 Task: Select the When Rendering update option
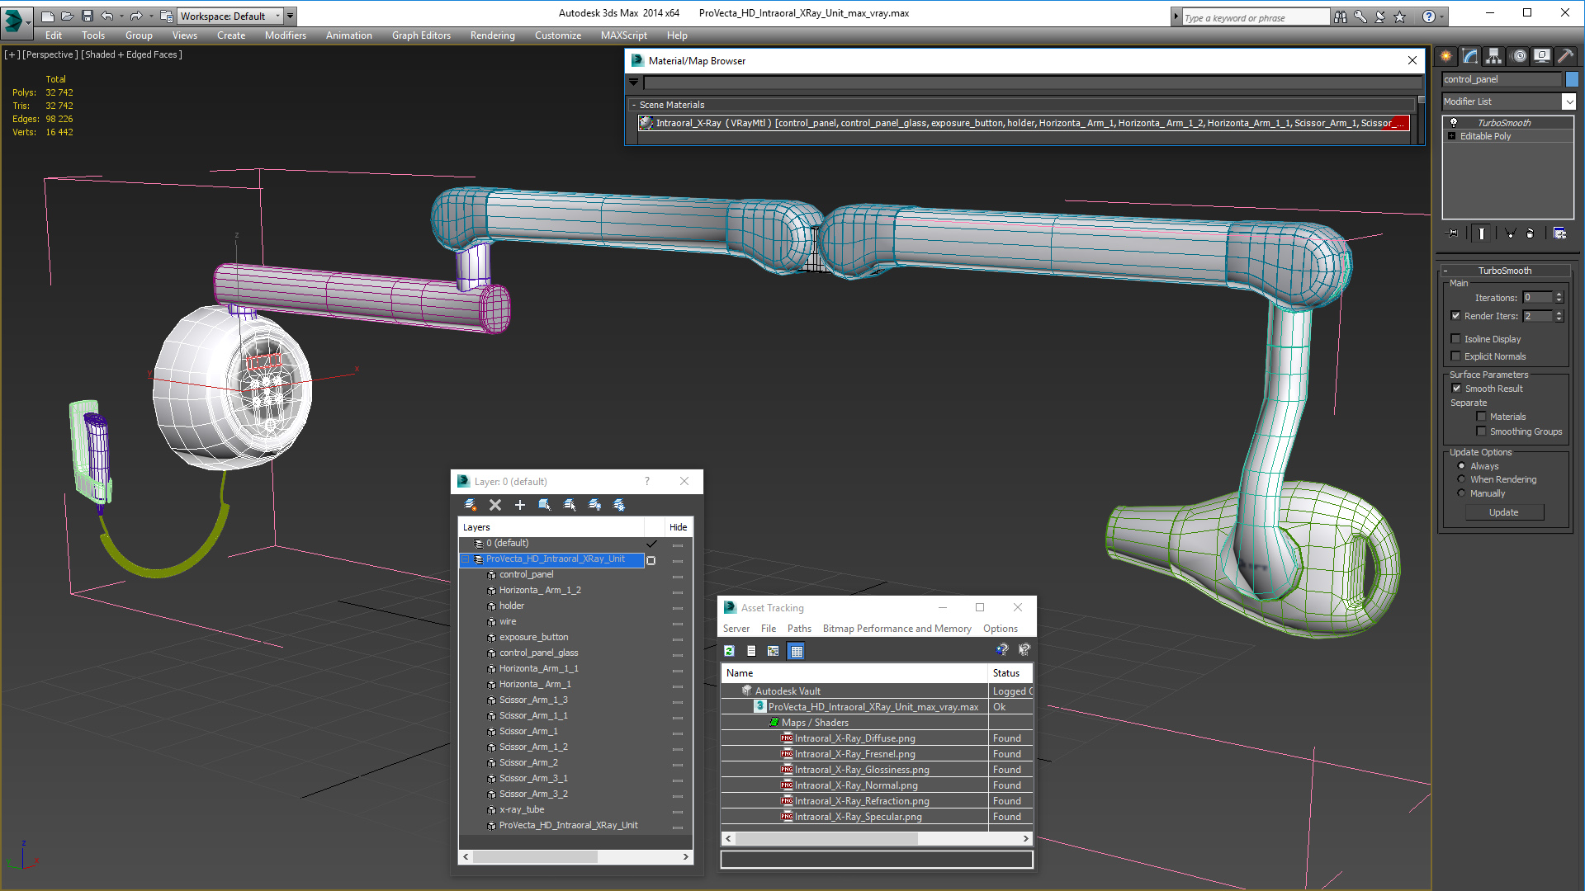[x=1462, y=478]
